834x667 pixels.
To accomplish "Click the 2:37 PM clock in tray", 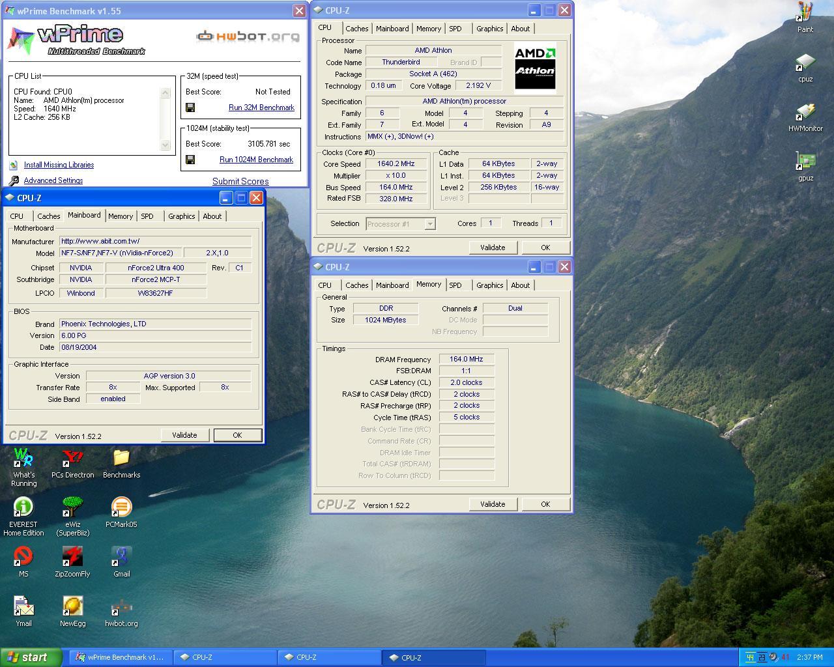I will click(x=810, y=657).
